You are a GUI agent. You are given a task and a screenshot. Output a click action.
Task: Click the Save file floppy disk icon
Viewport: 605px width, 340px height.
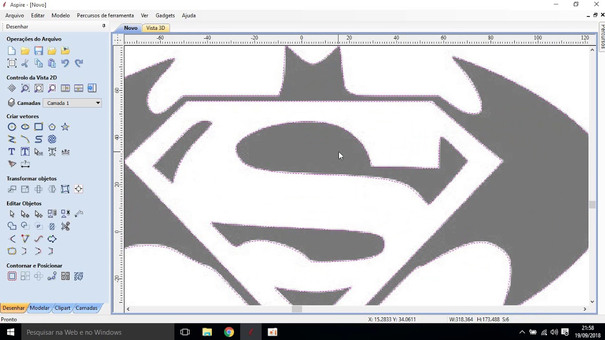[39, 51]
